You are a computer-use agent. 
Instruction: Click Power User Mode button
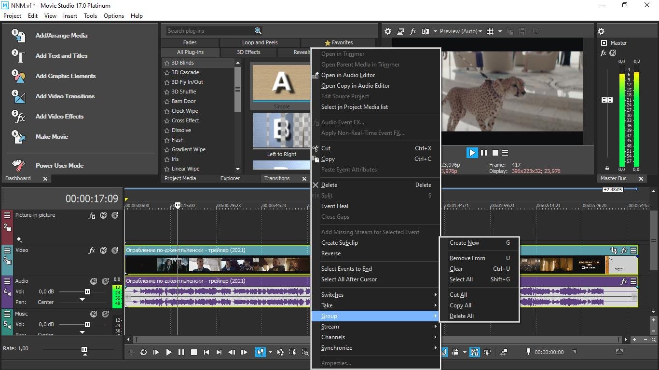59,166
